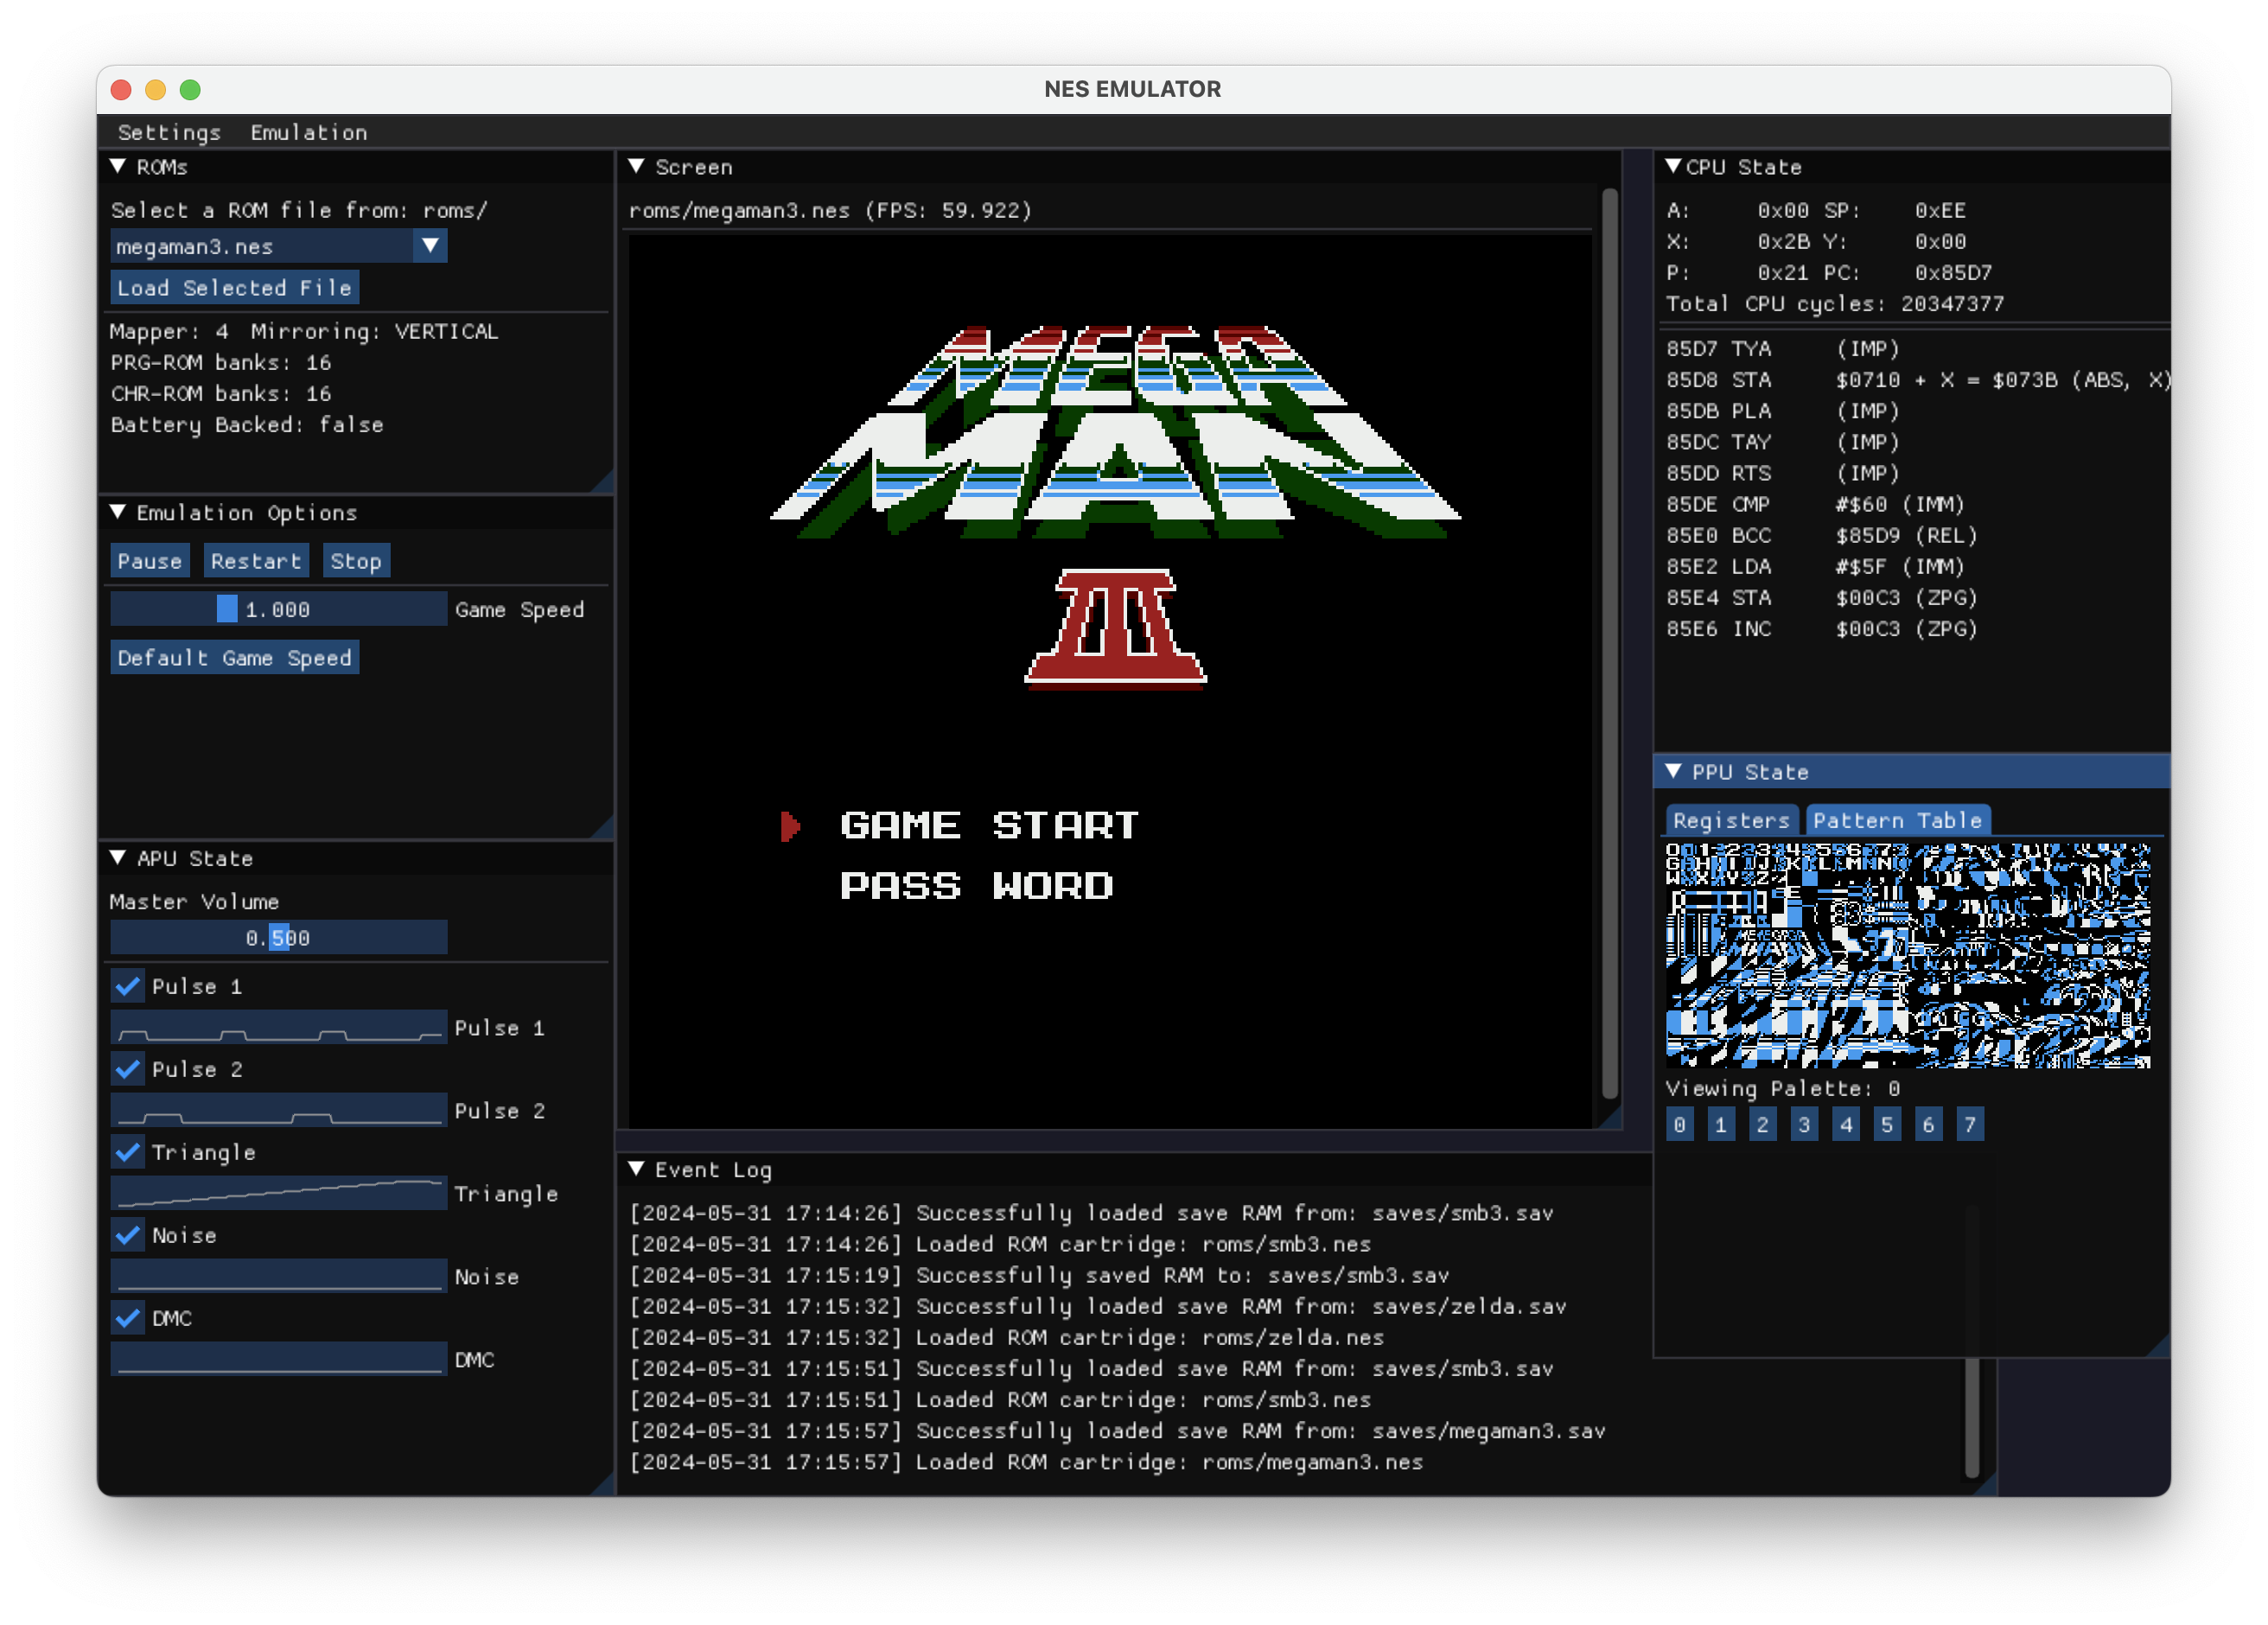Switch to the Pattern Table tab

tap(1897, 820)
